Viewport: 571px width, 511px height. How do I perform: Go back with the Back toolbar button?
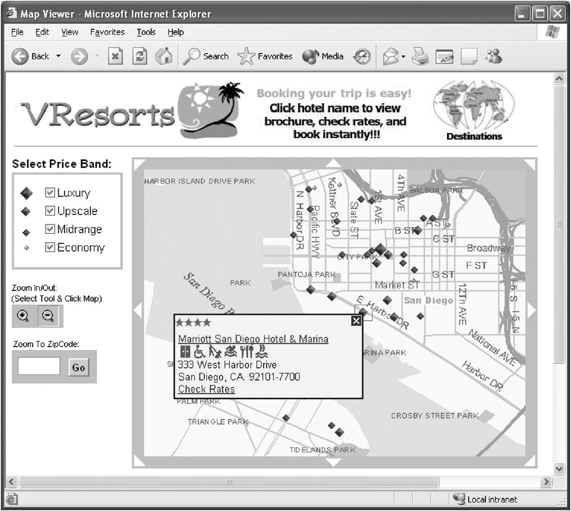(31, 56)
